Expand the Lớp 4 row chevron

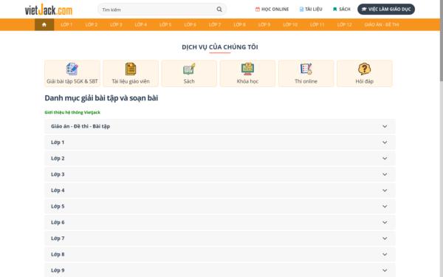(x=385, y=191)
